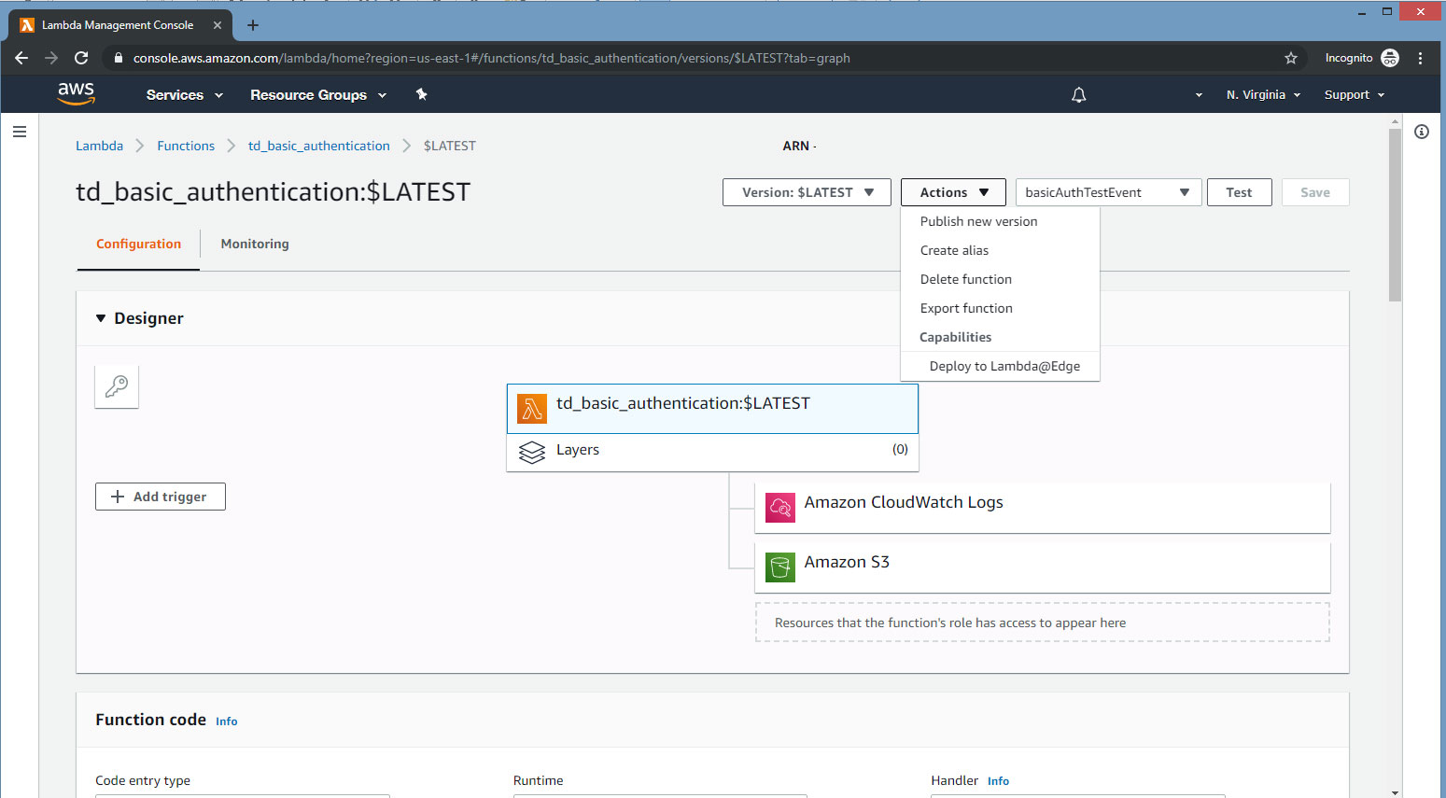
Task: Close the Lambda Management Console tab
Action: [218, 25]
